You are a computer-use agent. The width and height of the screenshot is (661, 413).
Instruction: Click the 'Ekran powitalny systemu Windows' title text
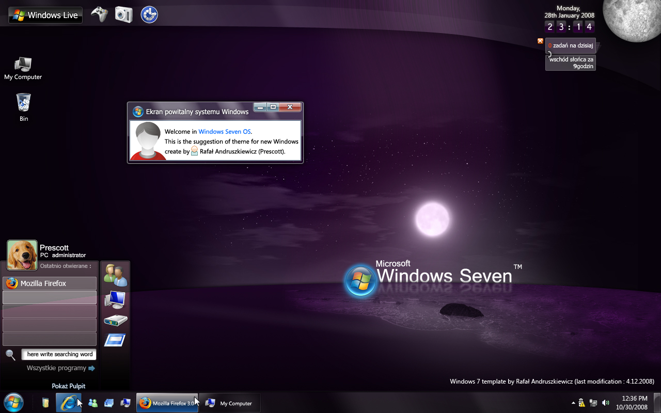(x=197, y=112)
